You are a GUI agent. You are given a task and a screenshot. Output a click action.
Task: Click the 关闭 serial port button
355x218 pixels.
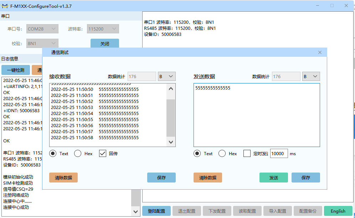[105, 43]
